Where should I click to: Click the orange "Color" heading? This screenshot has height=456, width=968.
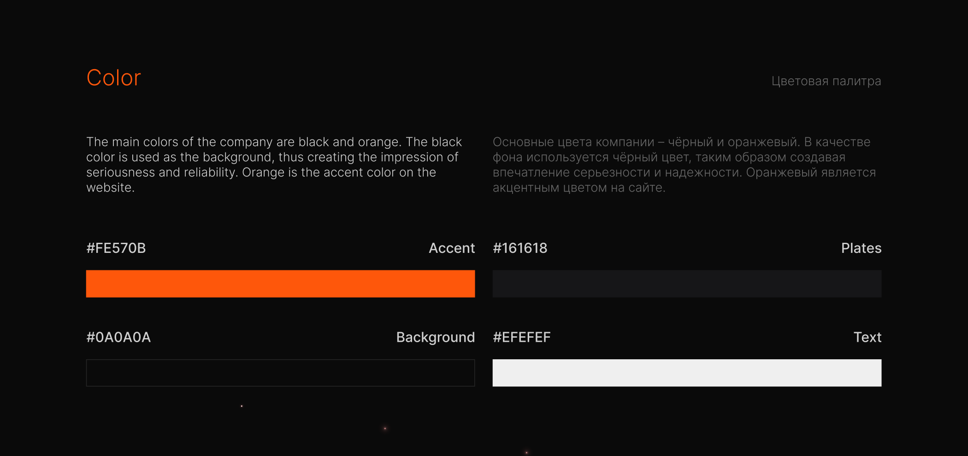[x=113, y=78]
